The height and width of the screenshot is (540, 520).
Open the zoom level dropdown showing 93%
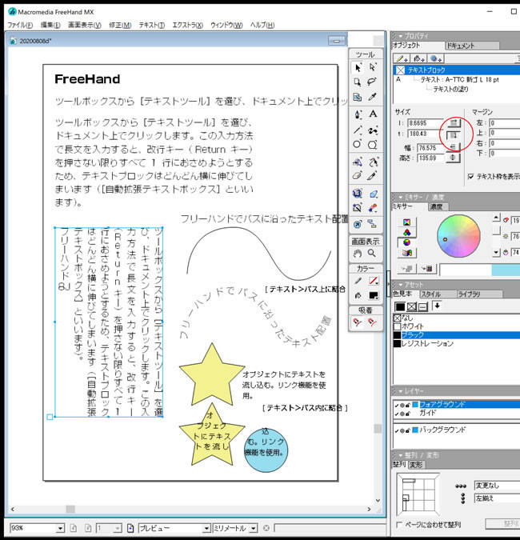tap(61, 528)
